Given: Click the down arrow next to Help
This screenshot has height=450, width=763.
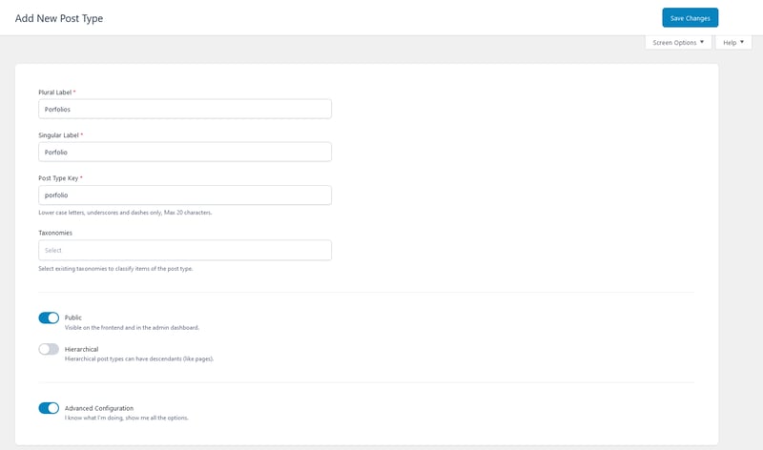Looking at the screenshot, I should click(x=742, y=42).
